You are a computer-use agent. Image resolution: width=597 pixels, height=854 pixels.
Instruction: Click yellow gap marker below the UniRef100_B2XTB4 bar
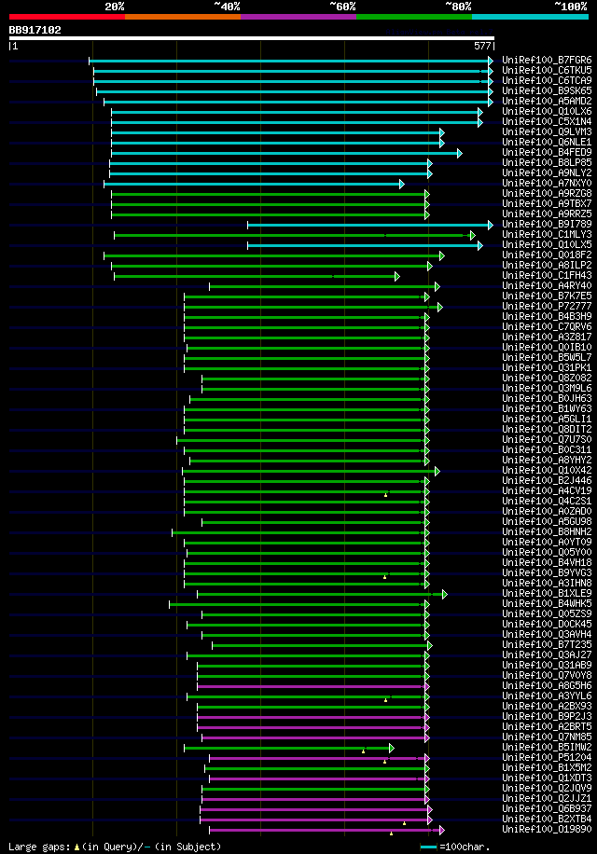(404, 823)
